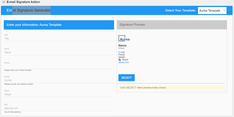Open the E-Mail link in preview
234x117 pixels.
pos(122,52)
